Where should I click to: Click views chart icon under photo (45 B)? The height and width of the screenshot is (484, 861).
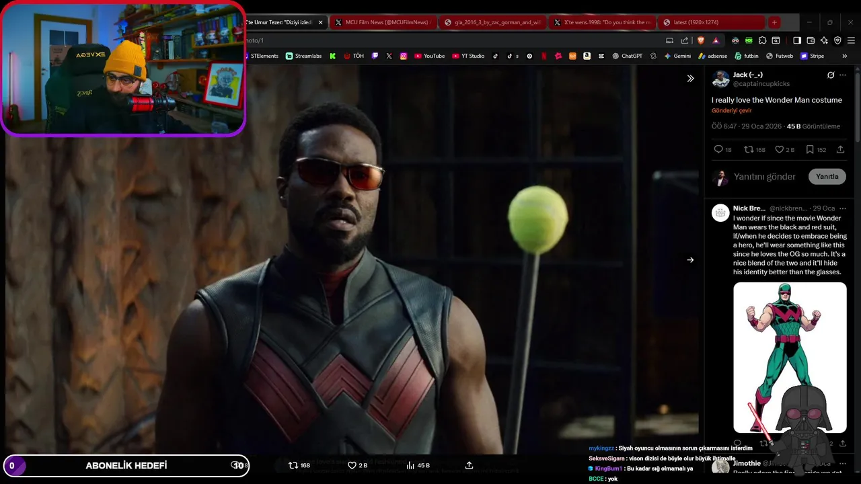point(418,465)
